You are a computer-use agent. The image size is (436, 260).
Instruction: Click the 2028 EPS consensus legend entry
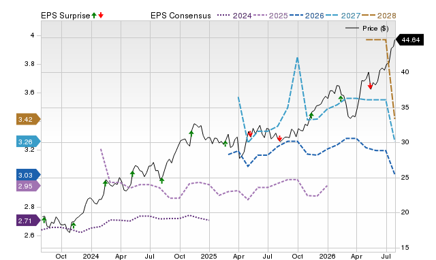tap(379, 16)
